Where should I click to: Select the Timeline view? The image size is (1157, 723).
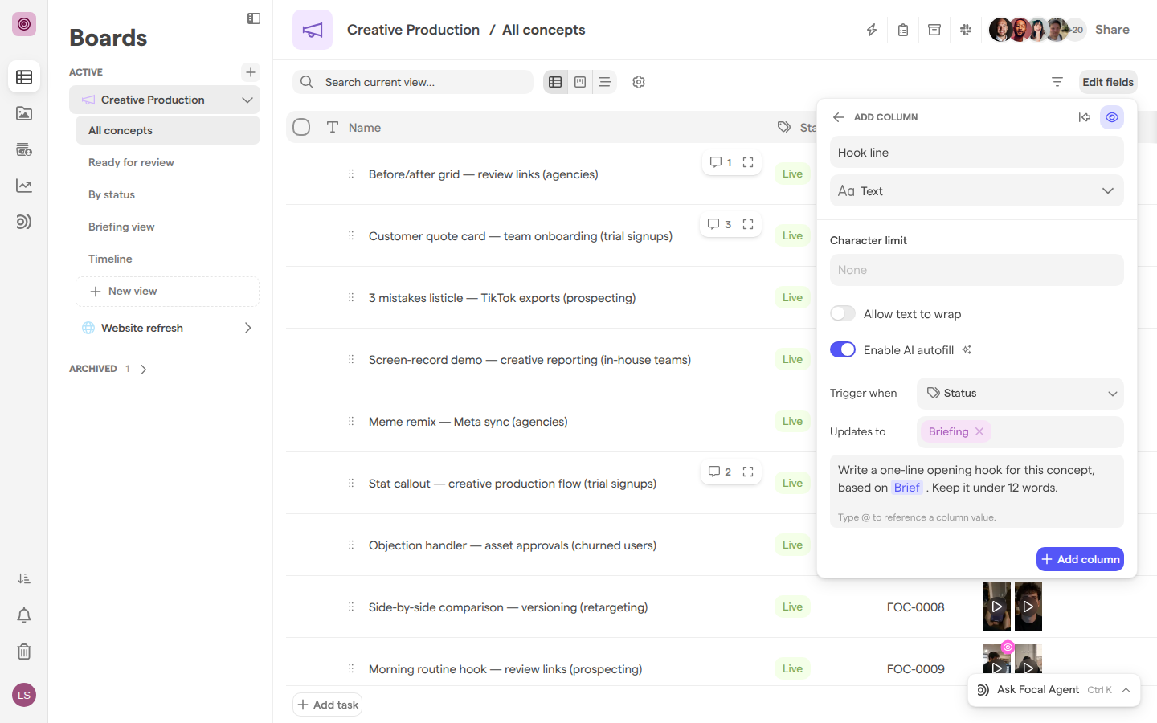click(x=168, y=259)
